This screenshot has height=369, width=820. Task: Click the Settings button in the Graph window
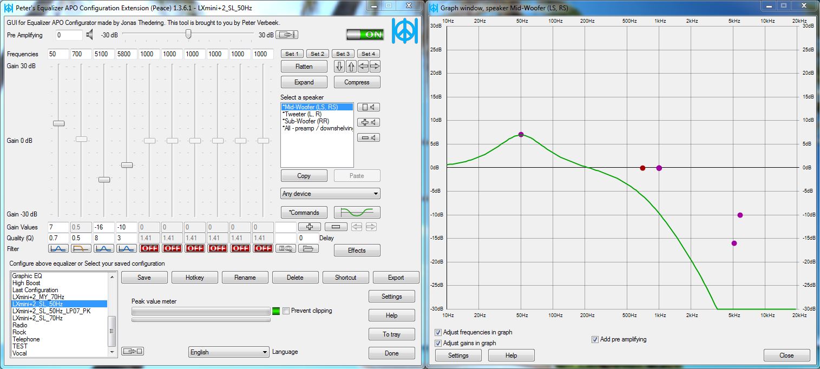coord(458,355)
